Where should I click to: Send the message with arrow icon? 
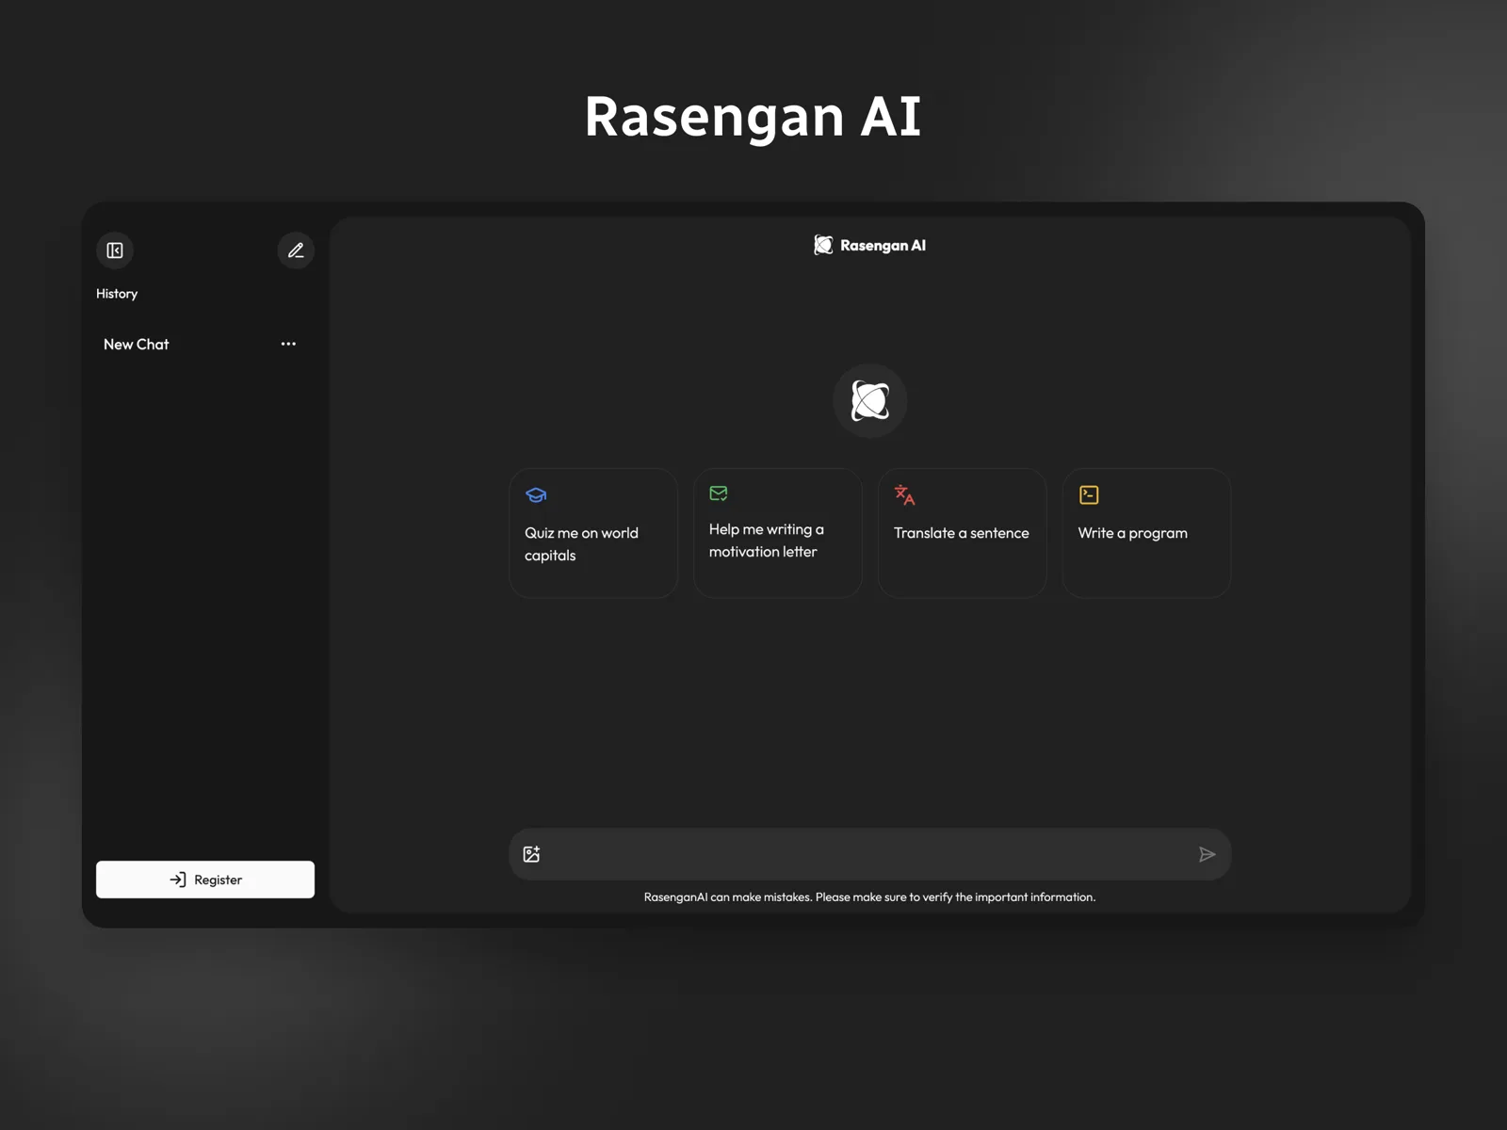1207,854
